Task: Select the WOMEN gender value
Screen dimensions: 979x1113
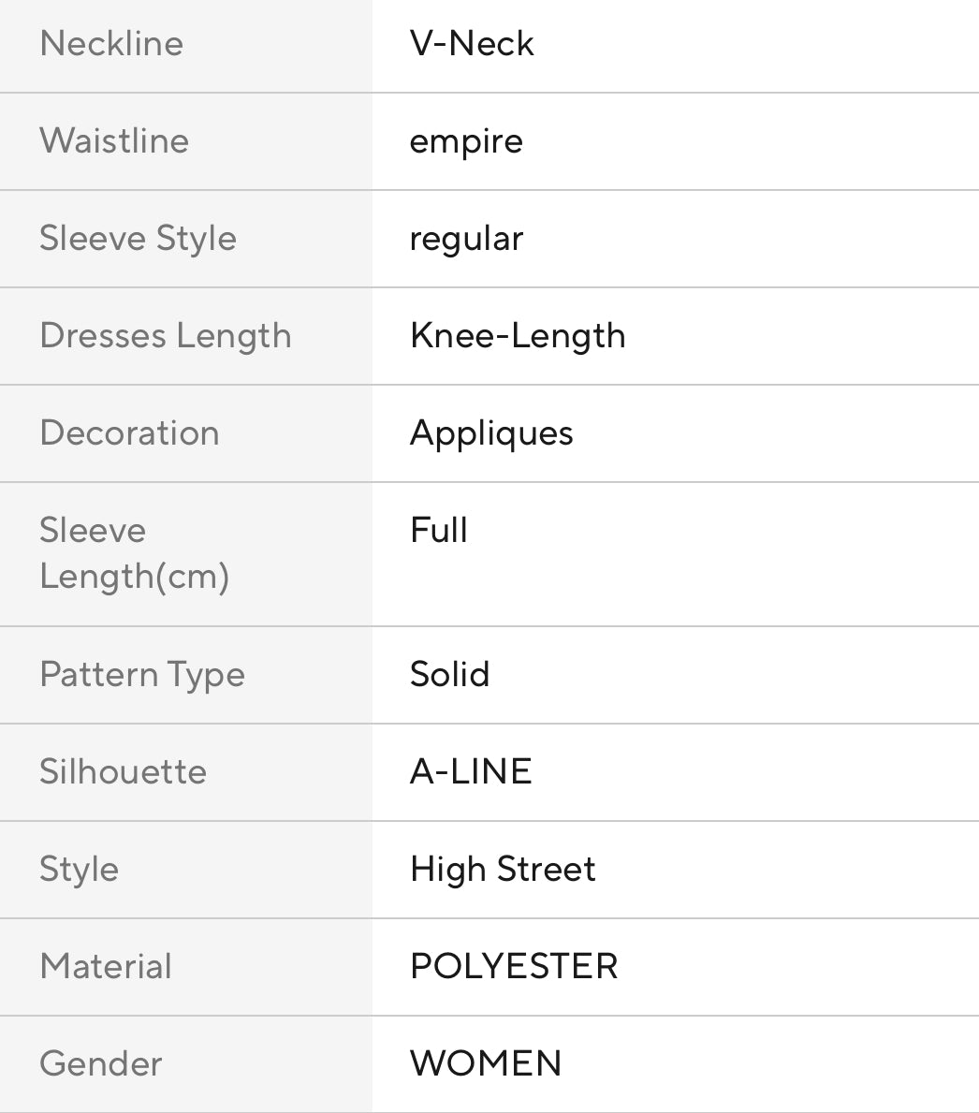Action: coord(486,1064)
